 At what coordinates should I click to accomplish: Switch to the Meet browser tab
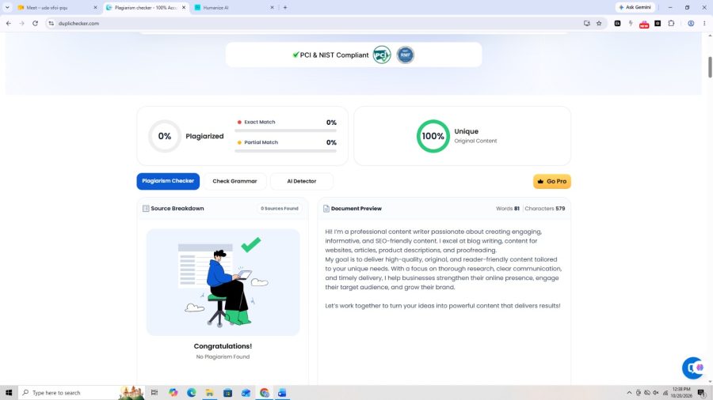(57, 7)
